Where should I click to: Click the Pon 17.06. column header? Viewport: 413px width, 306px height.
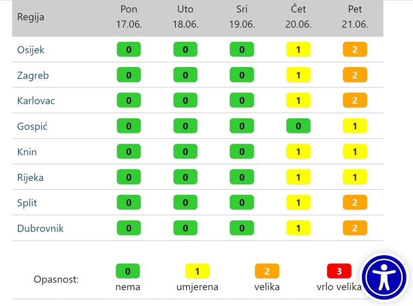pyautogui.click(x=128, y=17)
